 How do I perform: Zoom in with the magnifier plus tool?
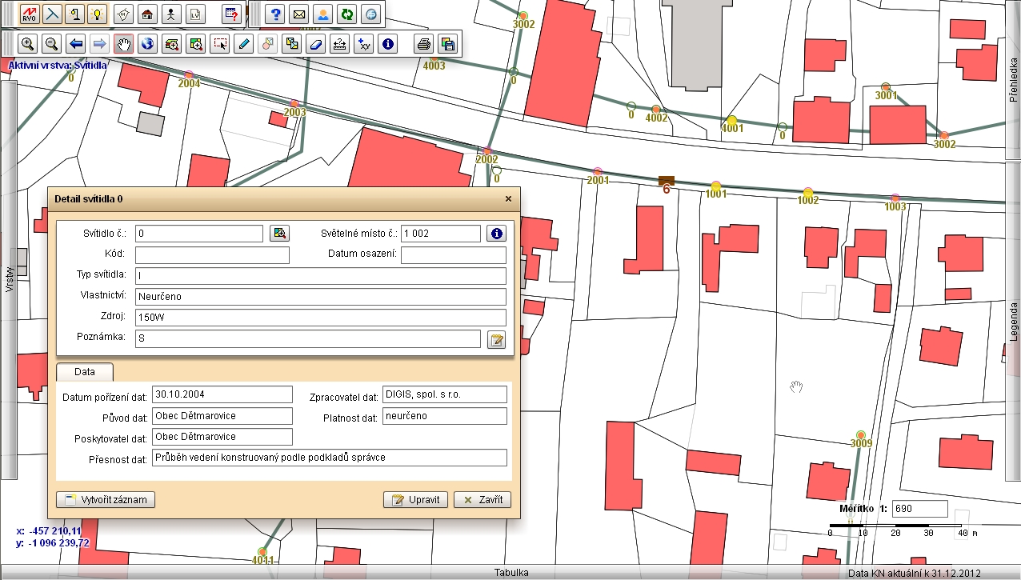27,44
